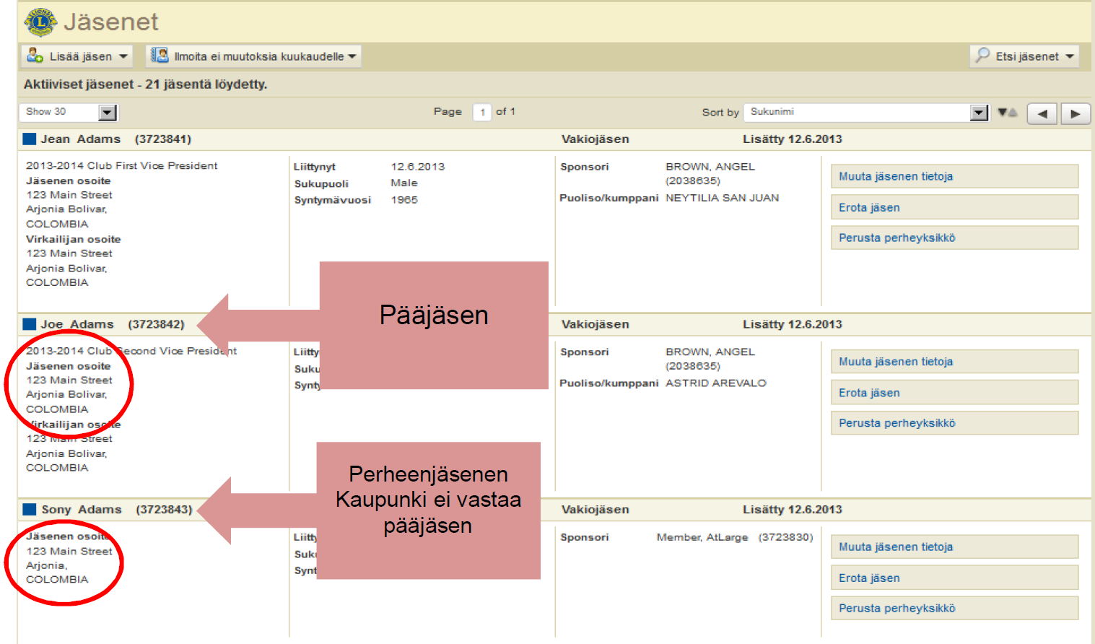Select member name Jean Adams
Viewport: 1095px width, 644px height.
(x=80, y=139)
